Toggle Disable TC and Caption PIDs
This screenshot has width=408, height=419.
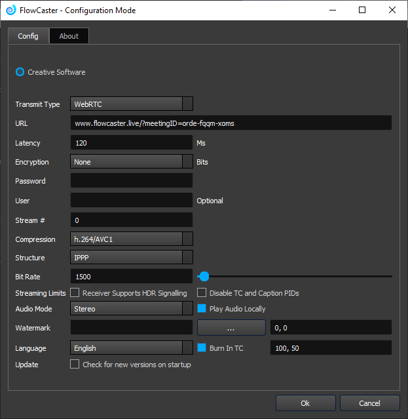pos(202,293)
